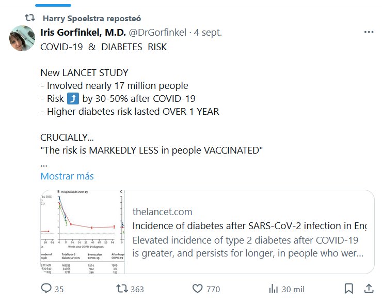Screen dimensions: 382x302
Task: Open Iris Gorfinkel's profile avatar
Action: click(x=23, y=38)
